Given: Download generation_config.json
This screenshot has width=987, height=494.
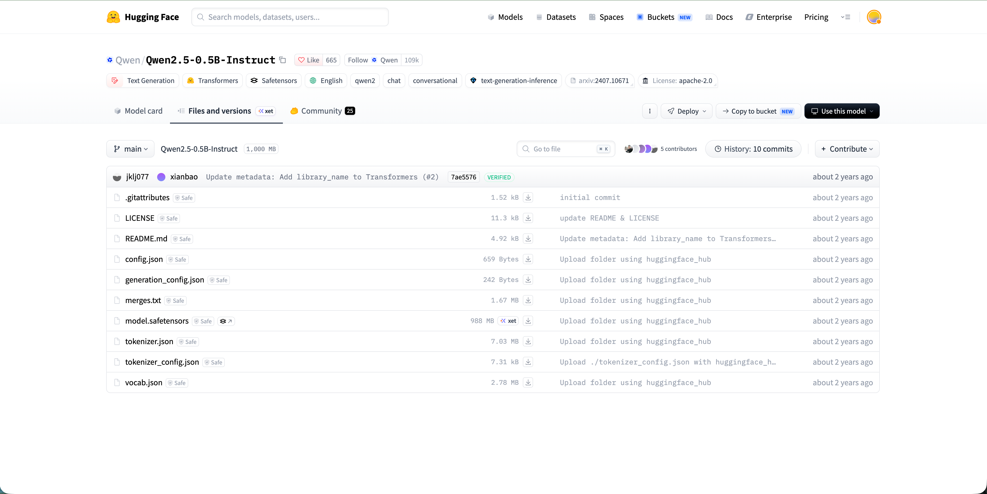Looking at the screenshot, I should pyautogui.click(x=528, y=280).
